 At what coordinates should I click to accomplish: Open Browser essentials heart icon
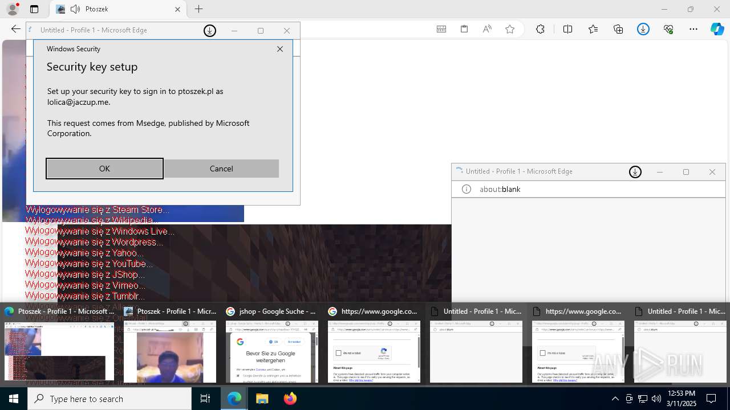coord(668,29)
